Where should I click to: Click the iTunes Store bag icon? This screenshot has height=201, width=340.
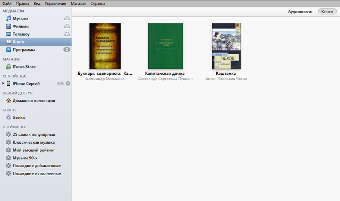[8, 67]
